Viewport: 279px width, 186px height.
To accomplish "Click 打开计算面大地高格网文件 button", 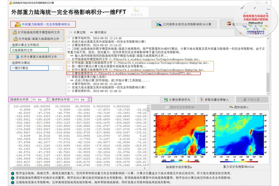I will point(37,57).
